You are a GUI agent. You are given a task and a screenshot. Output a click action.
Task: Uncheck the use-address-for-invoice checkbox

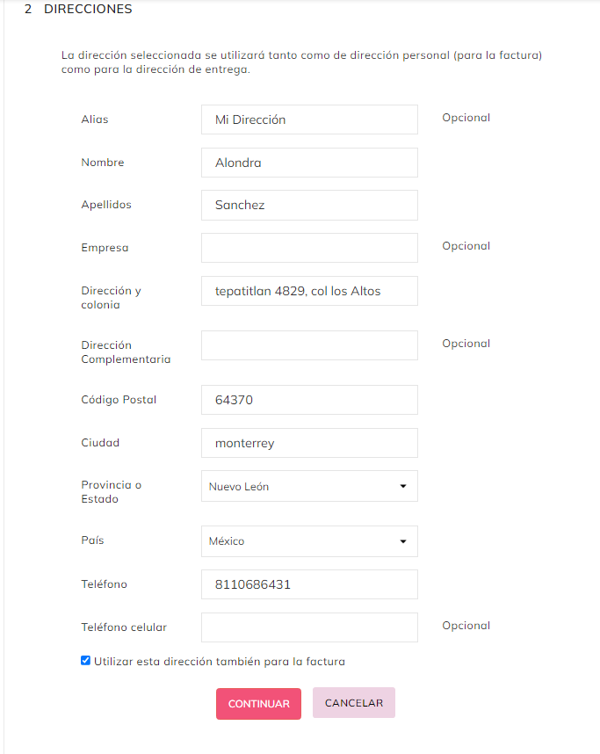tap(85, 661)
